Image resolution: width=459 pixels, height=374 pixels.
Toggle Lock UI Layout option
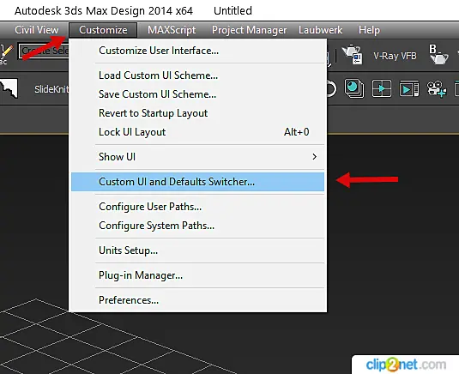tap(197, 132)
